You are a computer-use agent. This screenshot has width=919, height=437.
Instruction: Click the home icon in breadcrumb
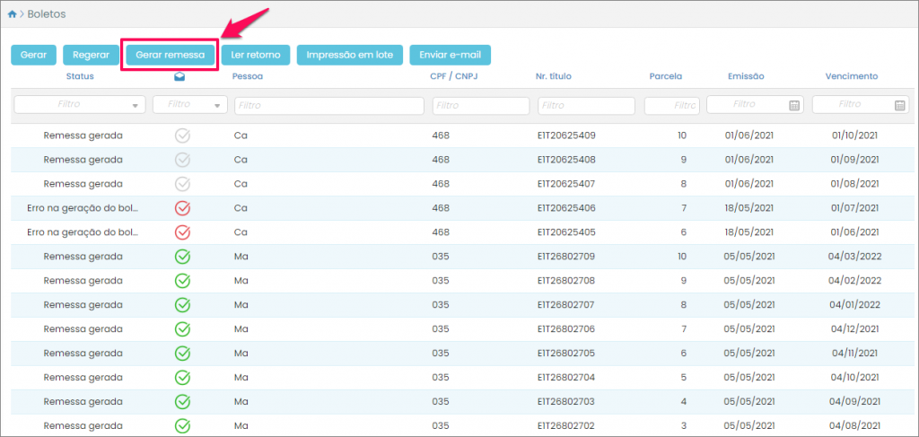[x=13, y=14]
